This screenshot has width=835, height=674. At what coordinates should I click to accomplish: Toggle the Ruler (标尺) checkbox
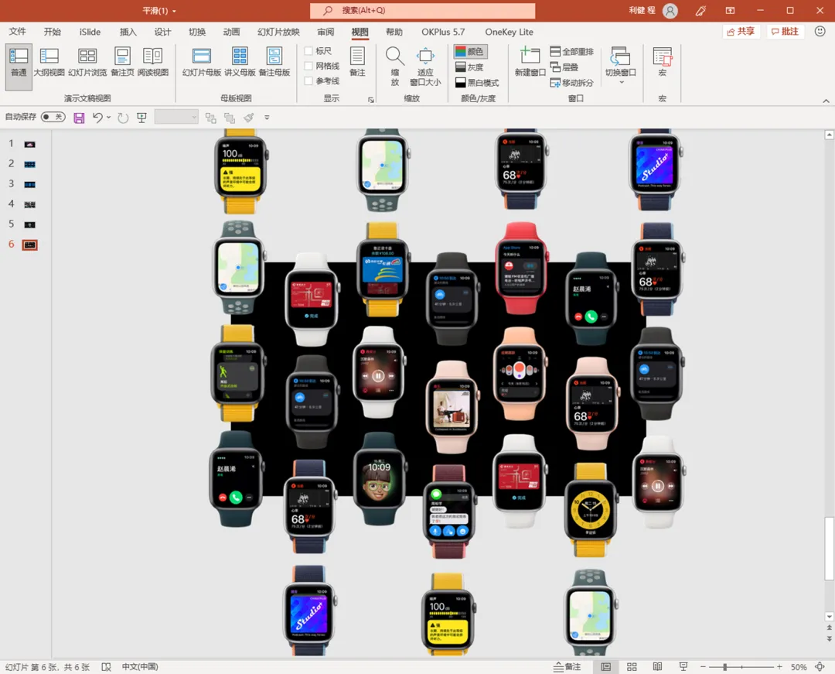pos(308,51)
